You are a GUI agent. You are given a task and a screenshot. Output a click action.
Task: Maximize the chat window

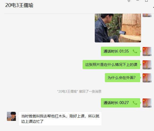(147, 1)
